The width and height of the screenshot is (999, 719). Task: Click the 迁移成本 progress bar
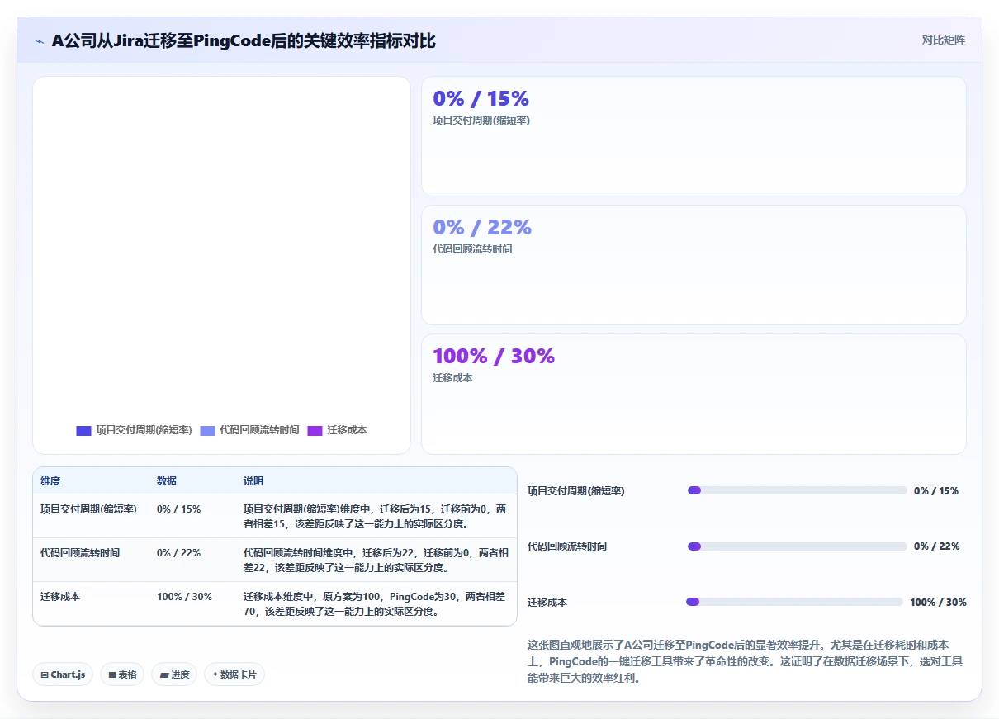[795, 602]
